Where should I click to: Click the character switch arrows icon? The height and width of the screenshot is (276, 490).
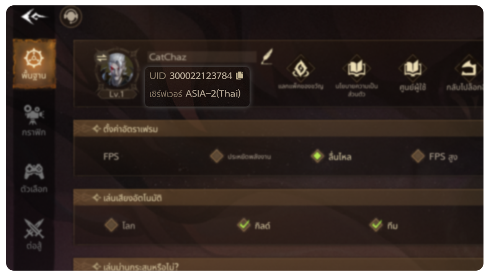click(x=101, y=58)
